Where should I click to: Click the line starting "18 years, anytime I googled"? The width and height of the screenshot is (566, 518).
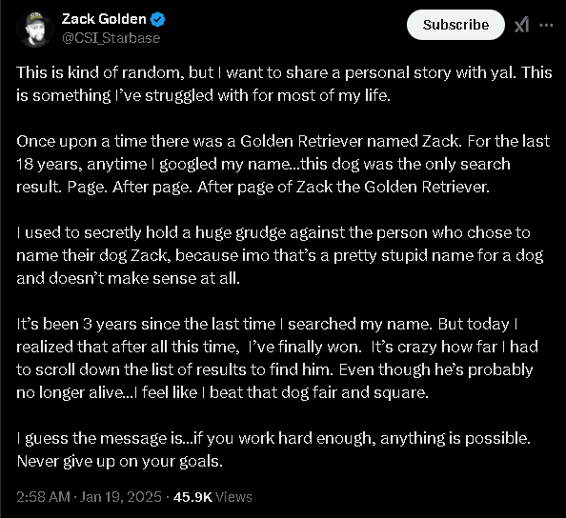263,164
